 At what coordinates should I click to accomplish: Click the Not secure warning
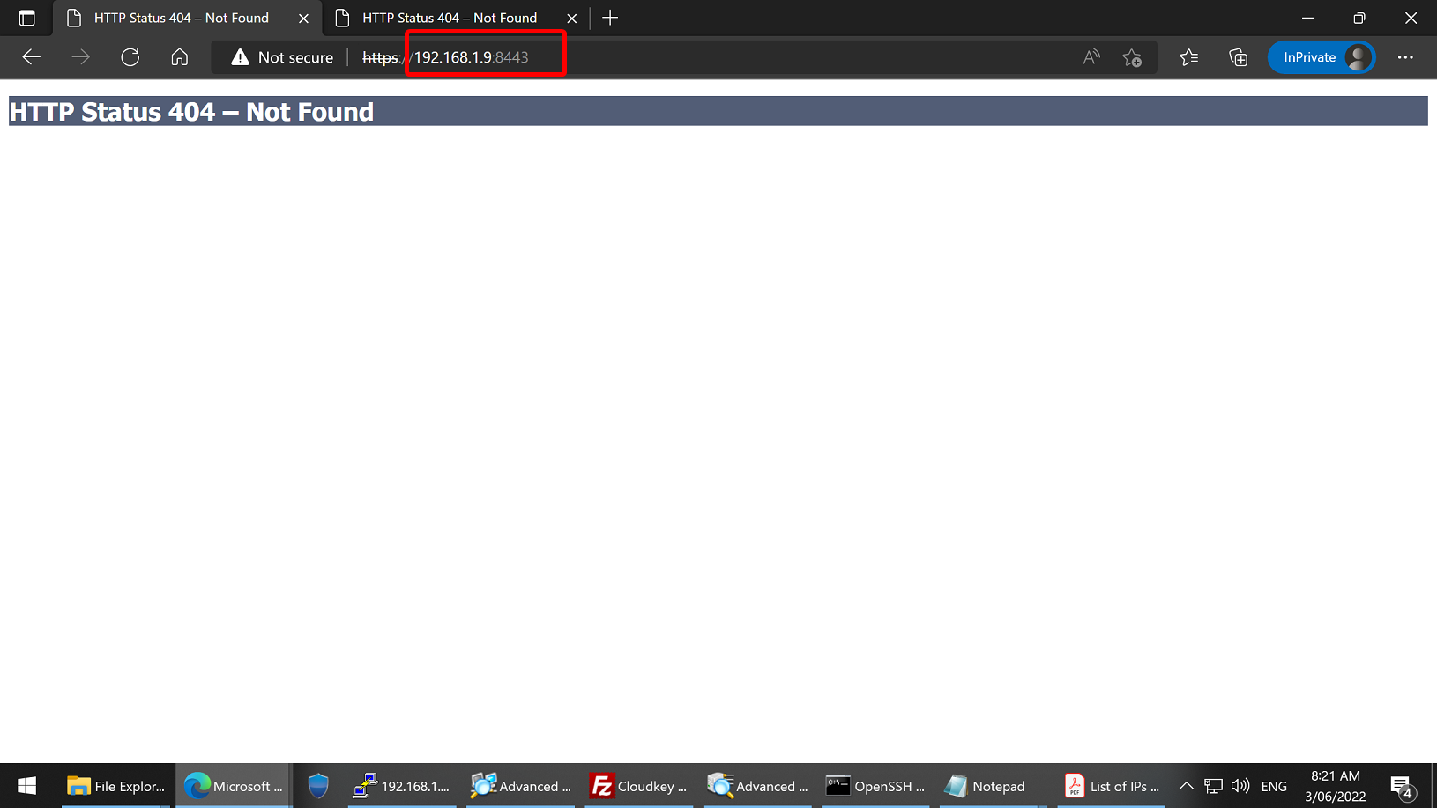pyautogui.click(x=282, y=57)
